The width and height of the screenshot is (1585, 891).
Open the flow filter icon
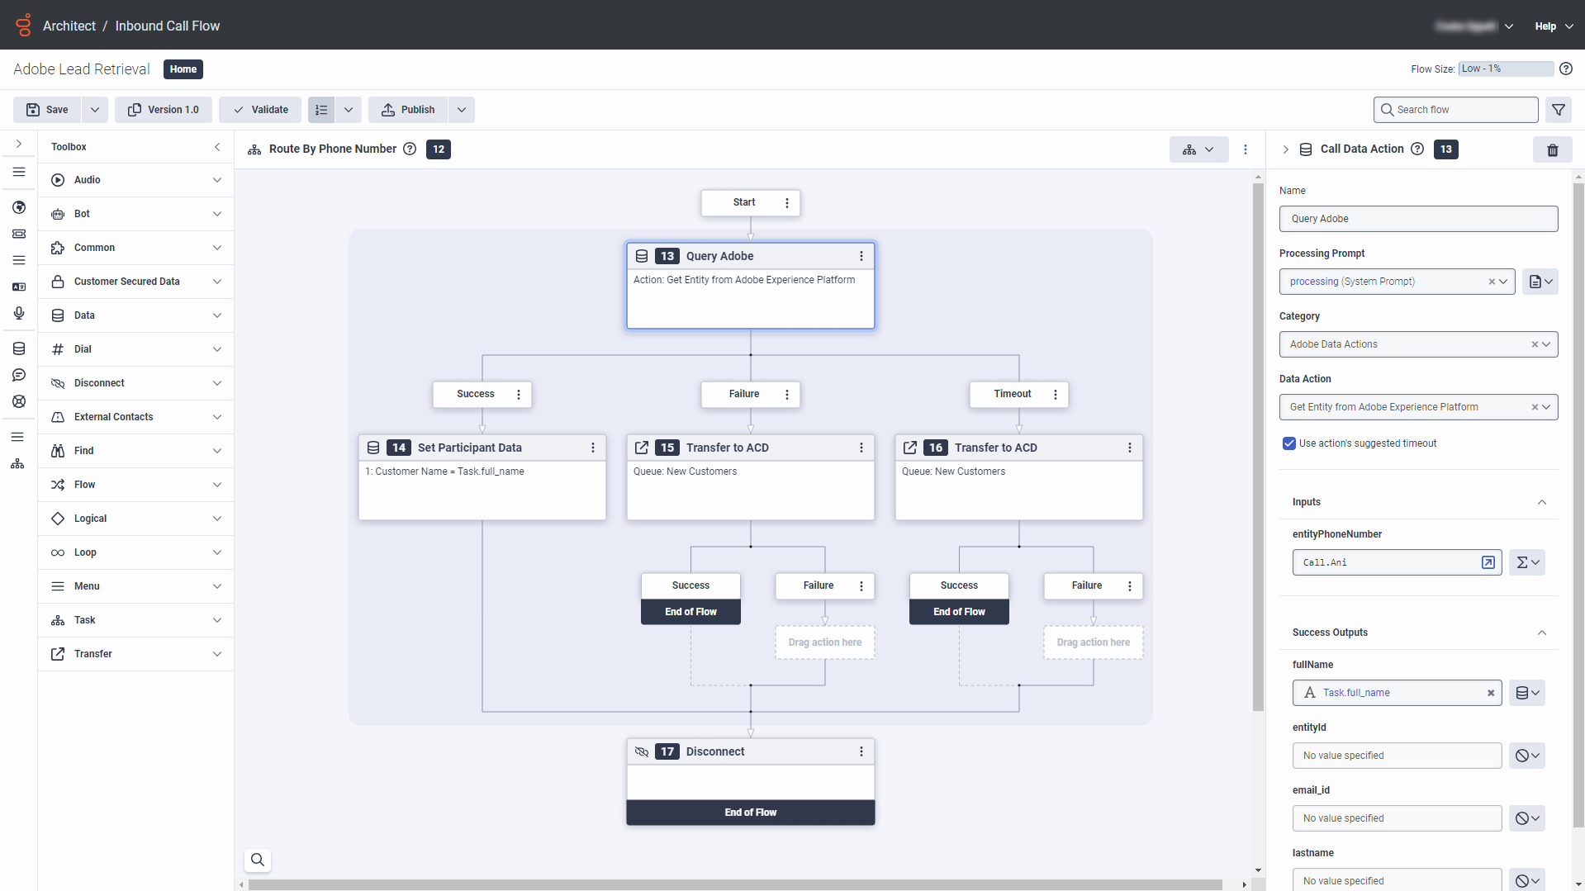tap(1558, 110)
